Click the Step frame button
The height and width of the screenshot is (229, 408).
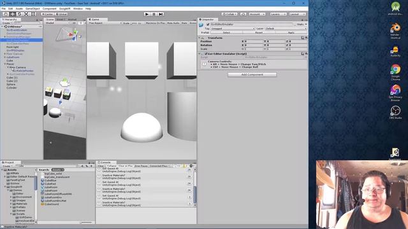point(161,14)
